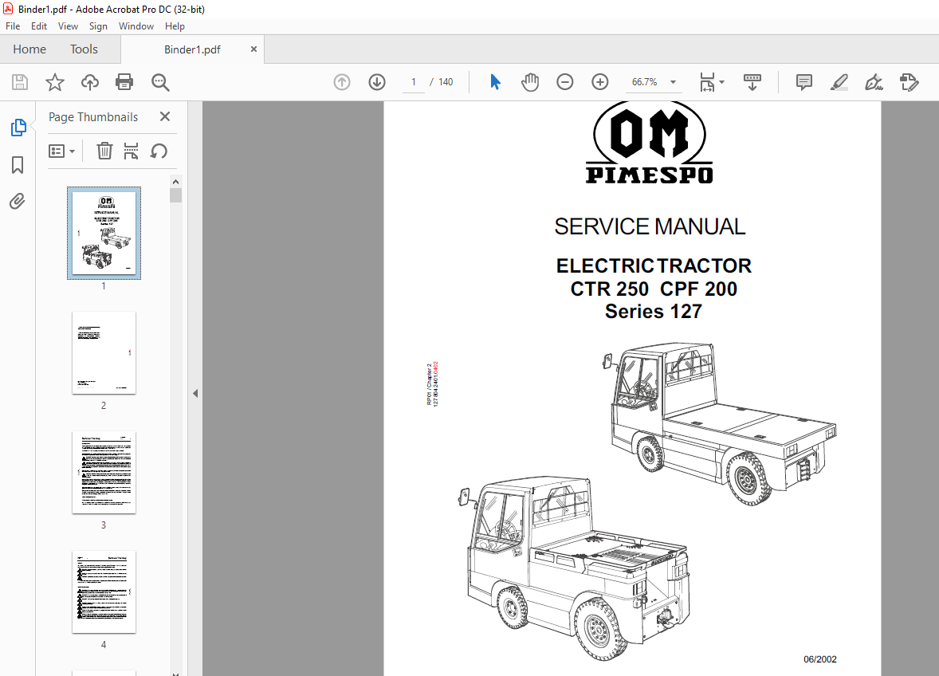Select page 3 thumbnail
The height and width of the screenshot is (676, 939).
coord(104,473)
